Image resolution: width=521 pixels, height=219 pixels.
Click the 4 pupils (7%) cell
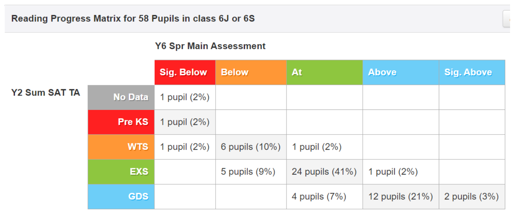324,197
